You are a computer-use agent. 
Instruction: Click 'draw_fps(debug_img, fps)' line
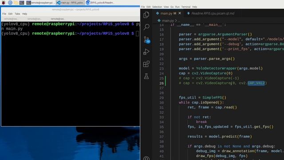(222, 156)
